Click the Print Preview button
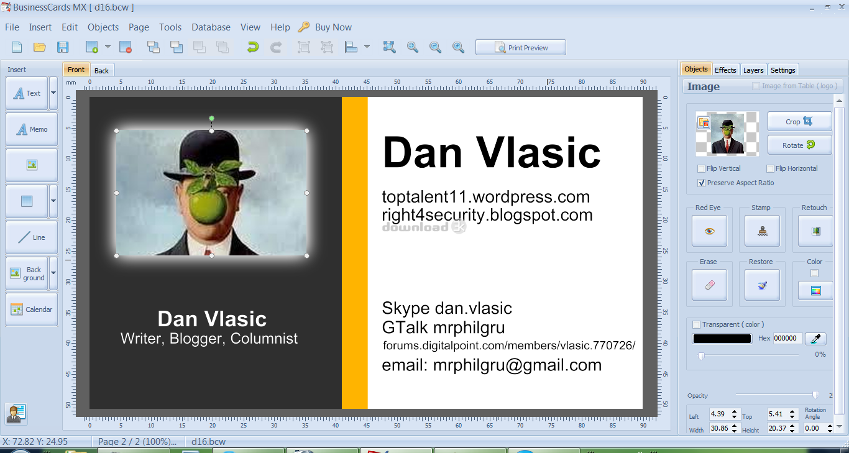 [521, 47]
